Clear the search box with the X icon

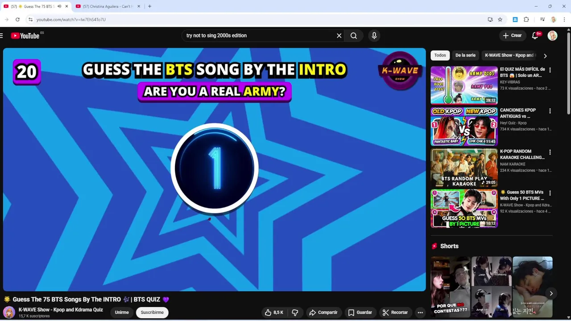339,36
